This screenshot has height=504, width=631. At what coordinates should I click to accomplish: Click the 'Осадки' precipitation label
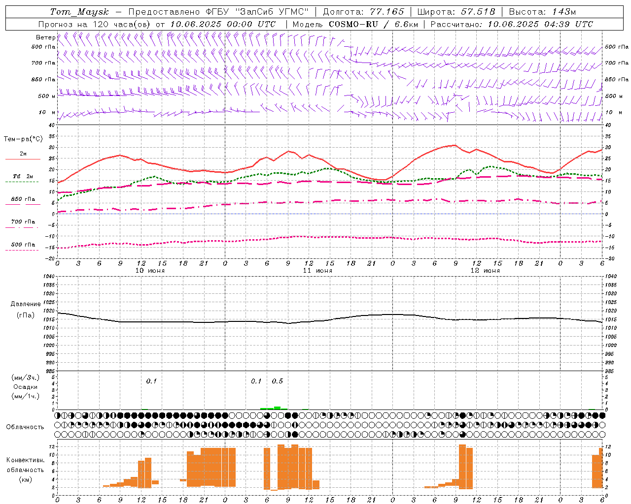26,387
